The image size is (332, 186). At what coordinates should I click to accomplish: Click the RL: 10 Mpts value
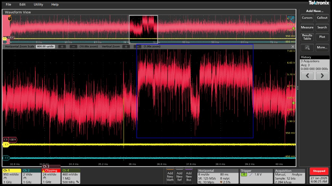206,182
